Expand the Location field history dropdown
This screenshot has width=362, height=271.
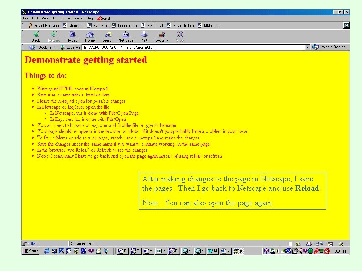pyautogui.click(x=307, y=47)
